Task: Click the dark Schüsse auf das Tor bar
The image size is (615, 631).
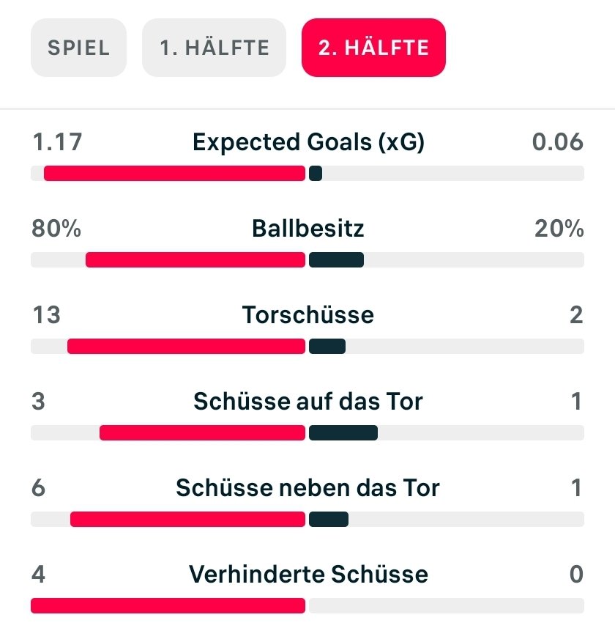Action: pos(343,433)
